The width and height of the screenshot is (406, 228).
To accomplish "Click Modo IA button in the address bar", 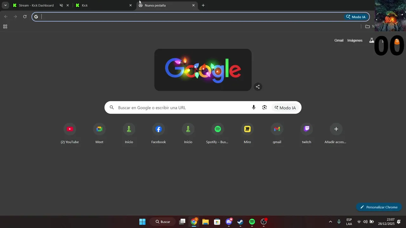I will 357,17.
